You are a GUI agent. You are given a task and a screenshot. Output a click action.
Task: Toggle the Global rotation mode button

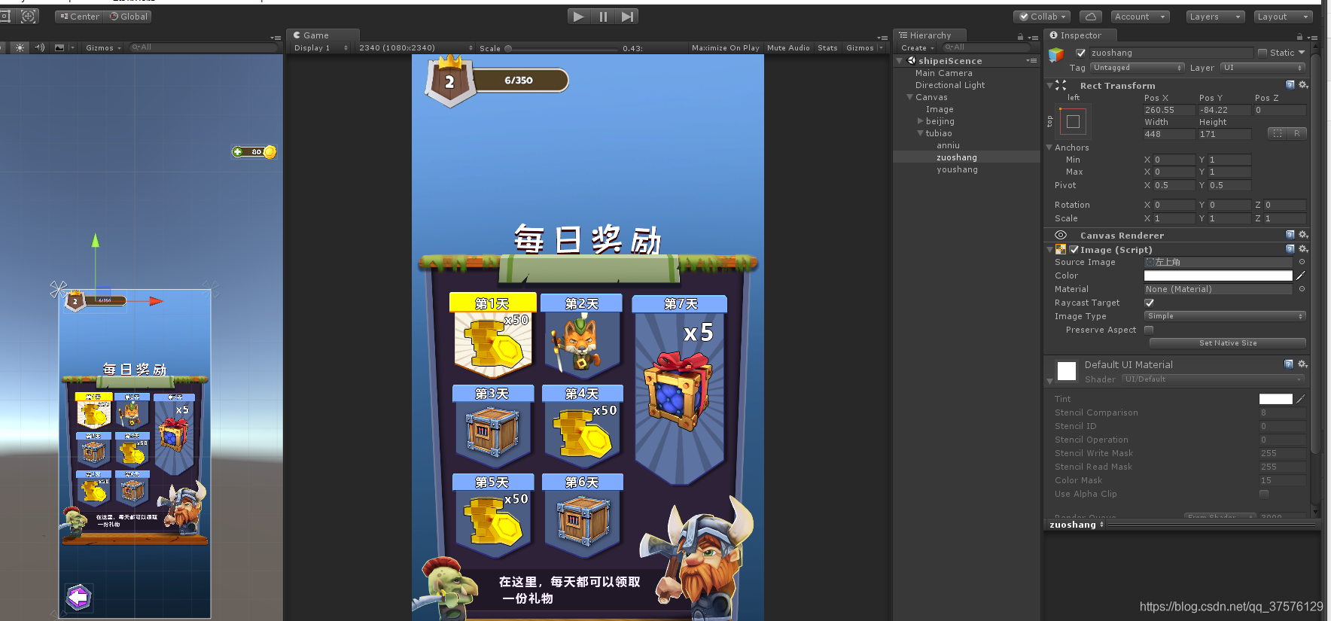point(129,17)
